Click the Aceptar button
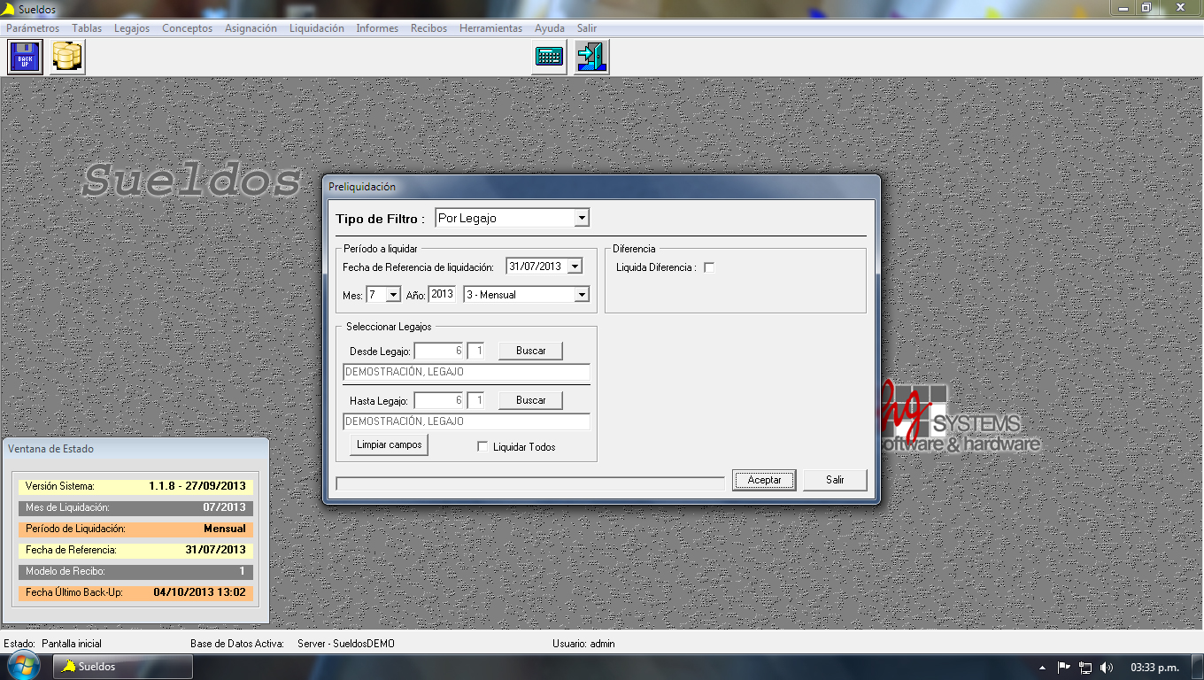The image size is (1204, 680). pos(764,480)
